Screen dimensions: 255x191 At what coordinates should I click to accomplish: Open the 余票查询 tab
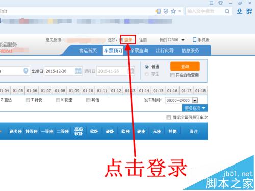click(x=139, y=50)
